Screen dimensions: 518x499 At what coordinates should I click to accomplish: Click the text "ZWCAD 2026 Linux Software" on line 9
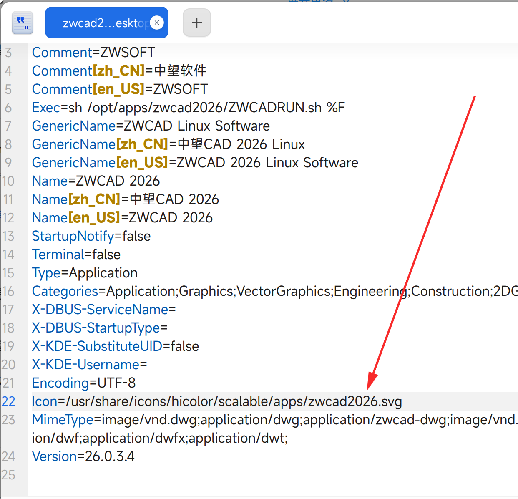[267, 163]
